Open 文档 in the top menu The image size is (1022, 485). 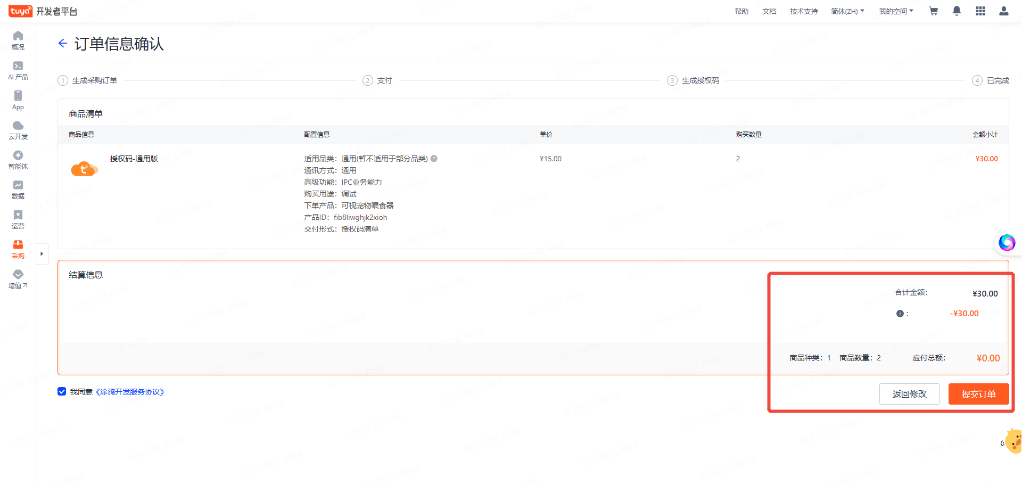(x=769, y=11)
